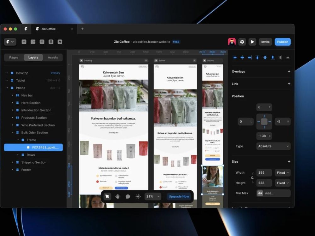Viewport: 315px width, 236px height.
Task: Select the hand pan tool
Action: tap(117, 196)
